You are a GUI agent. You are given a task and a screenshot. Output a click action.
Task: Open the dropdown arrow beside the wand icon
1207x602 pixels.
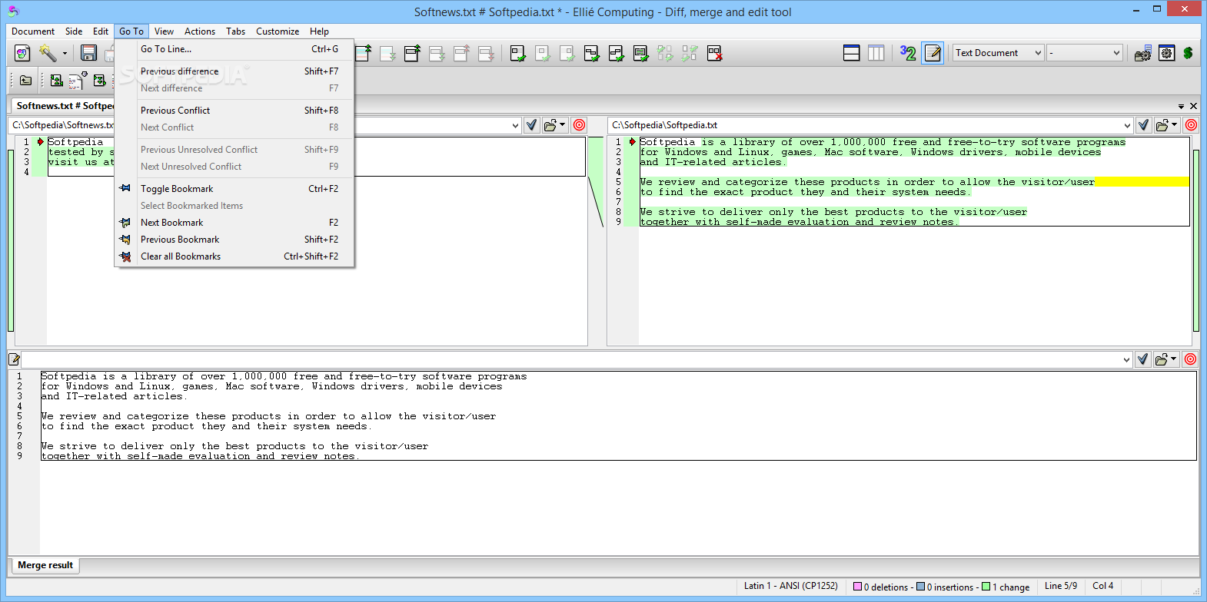point(65,53)
